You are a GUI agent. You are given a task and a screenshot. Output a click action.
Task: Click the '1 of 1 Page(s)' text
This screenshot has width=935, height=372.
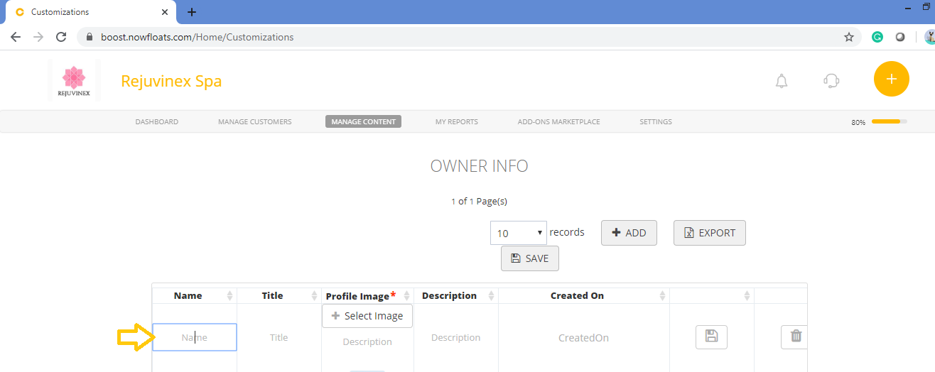tap(480, 201)
